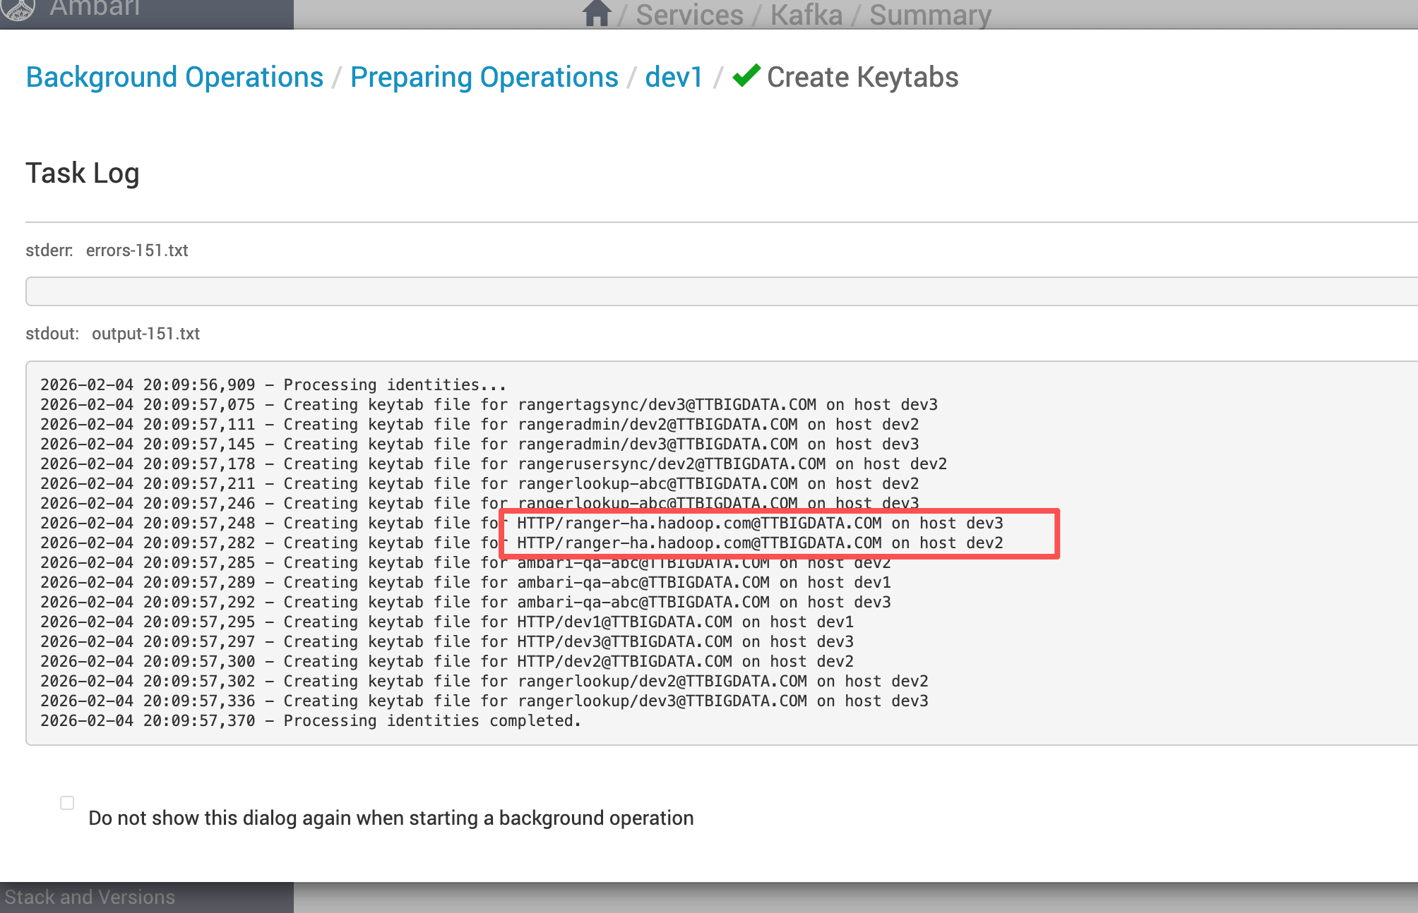1418x913 pixels.
Task: Click the green checkmark next to Create Keytabs
Action: point(746,75)
